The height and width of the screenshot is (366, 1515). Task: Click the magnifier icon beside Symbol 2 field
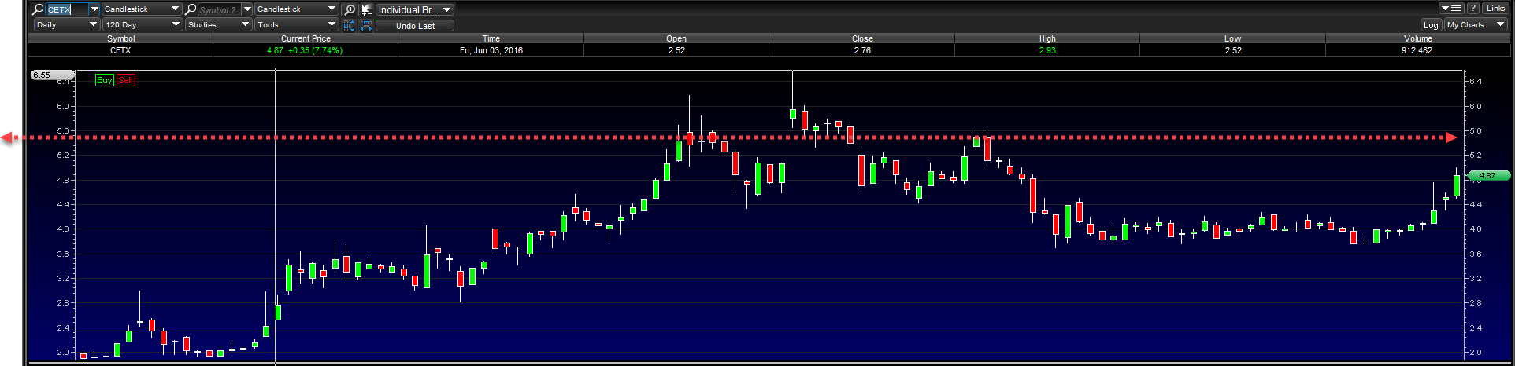pyautogui.click(x=191, y=9)
